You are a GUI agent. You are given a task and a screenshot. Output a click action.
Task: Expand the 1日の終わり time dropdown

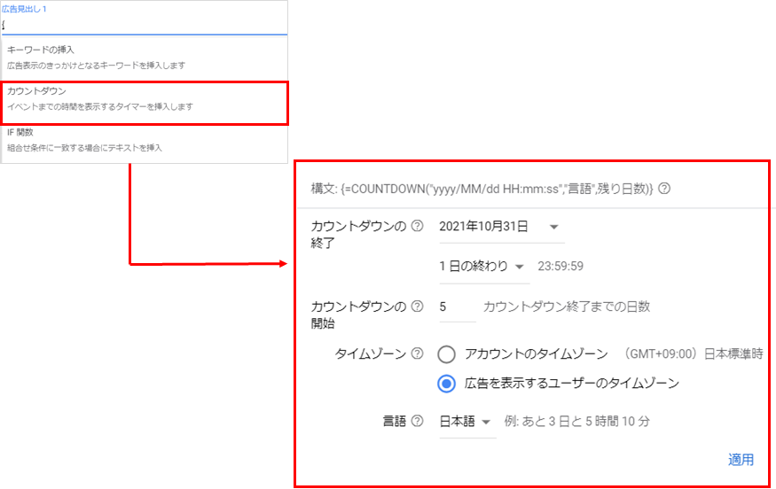click(x=483, y=267)
